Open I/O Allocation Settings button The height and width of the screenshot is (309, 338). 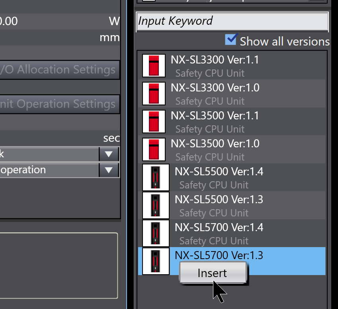pyautogui.click(x=60, y=69)
